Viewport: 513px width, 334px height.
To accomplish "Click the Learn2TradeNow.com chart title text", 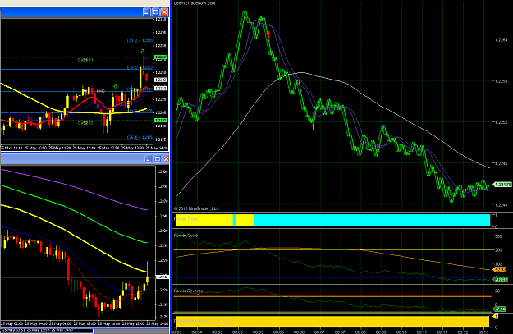I will pos(195,3).
